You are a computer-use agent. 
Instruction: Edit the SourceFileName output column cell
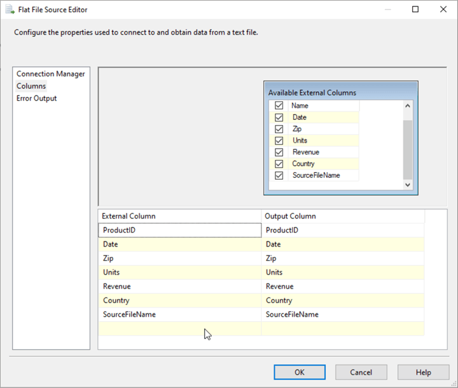point(342,314)
